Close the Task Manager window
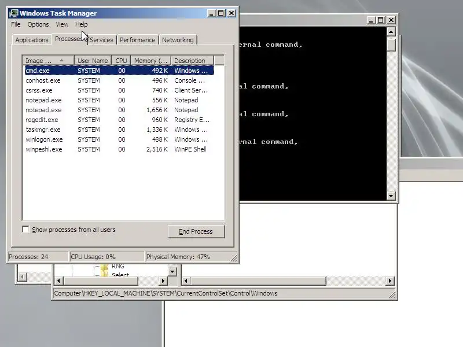The height and width of the screenshot is (347, 463). point(231,13)
